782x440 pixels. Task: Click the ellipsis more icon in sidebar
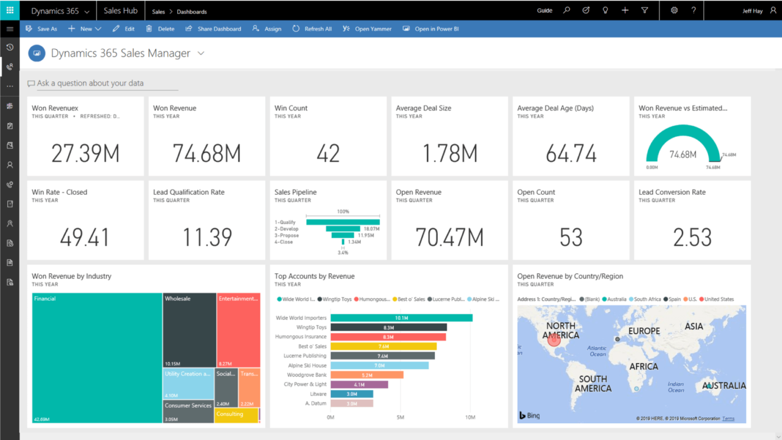click(x=9, y=87)
